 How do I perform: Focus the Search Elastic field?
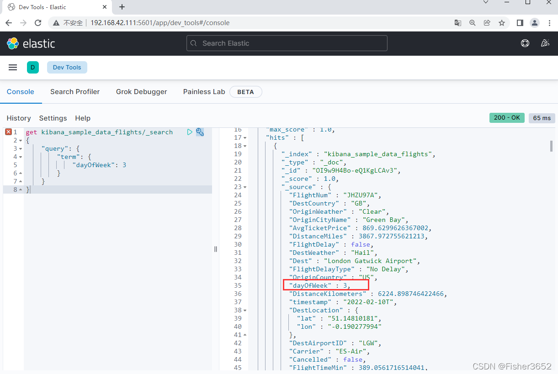point(287,43)
